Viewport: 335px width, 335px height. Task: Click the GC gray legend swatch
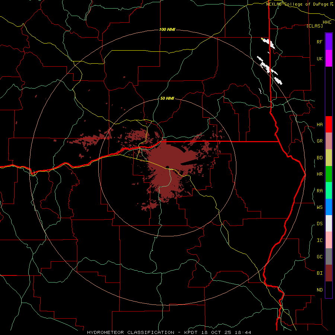pos(329,256)
